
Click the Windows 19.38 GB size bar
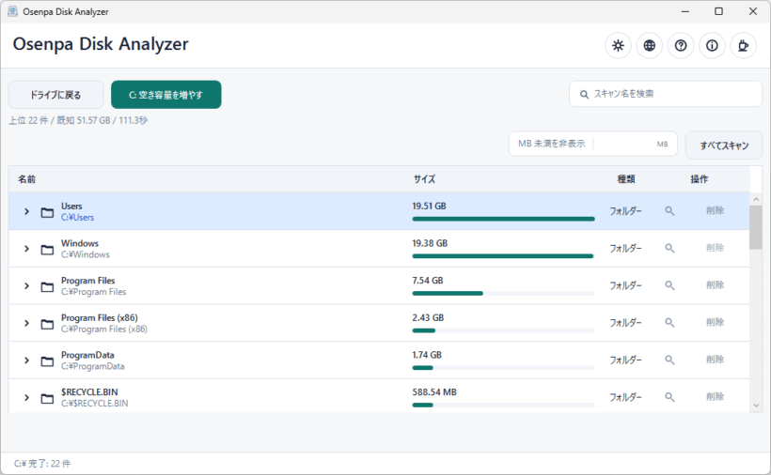504,256
